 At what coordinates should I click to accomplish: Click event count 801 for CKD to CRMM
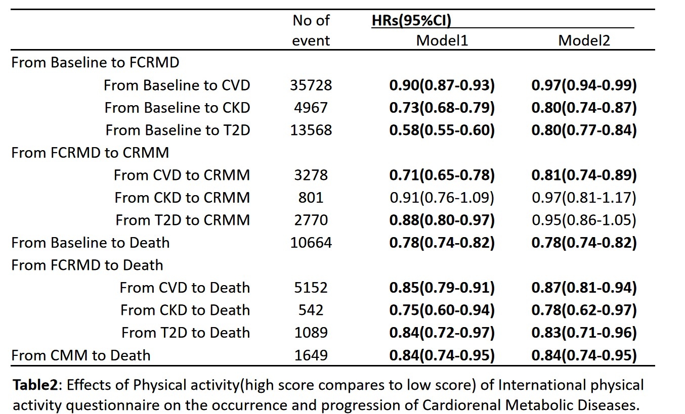(x=311, y=198)
